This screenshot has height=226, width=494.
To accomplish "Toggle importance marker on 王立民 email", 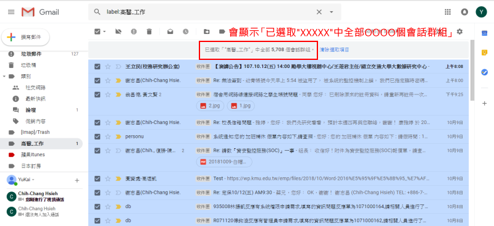I will pyautogui.click(x=118, y=67).
